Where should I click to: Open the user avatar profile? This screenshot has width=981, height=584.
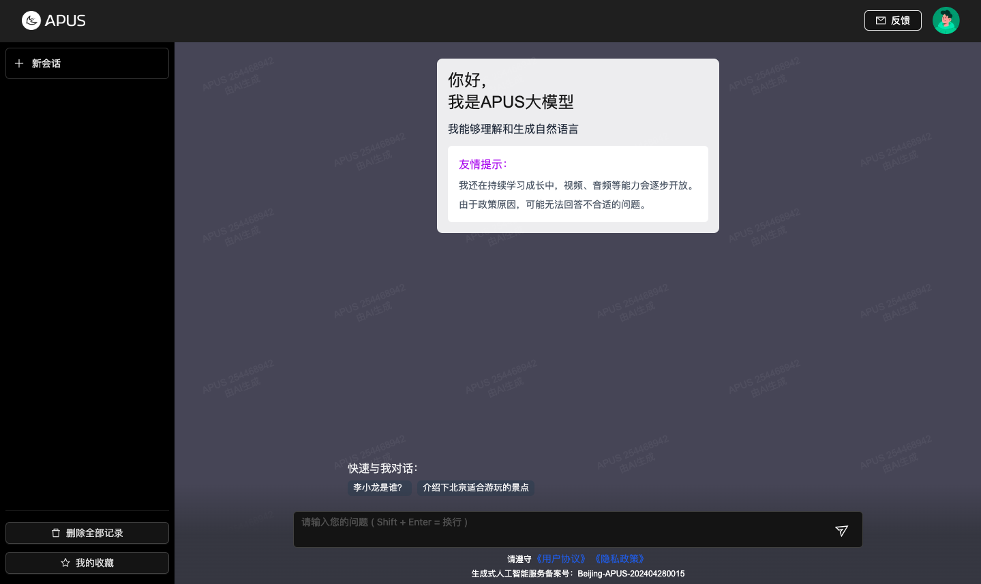pos(946,20)
